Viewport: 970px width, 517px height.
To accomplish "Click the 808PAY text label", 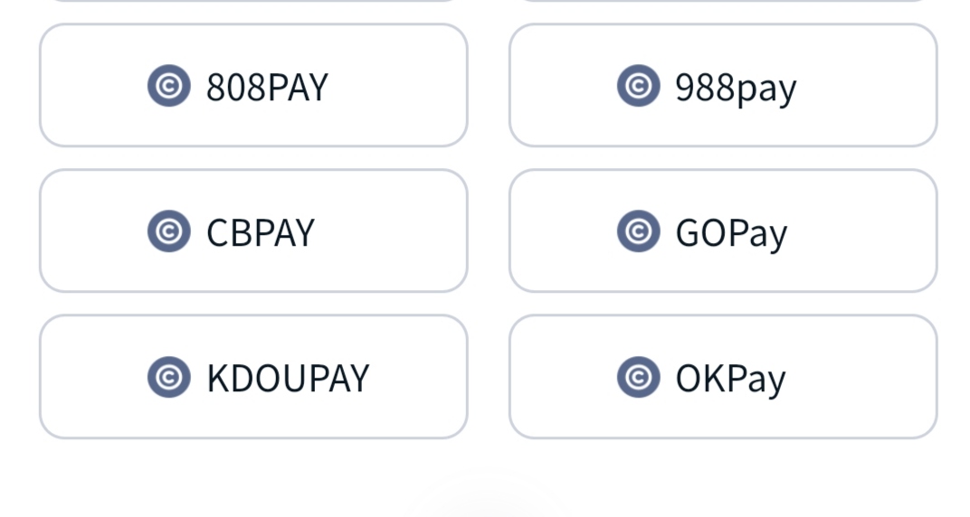I will tap(267, 87).
